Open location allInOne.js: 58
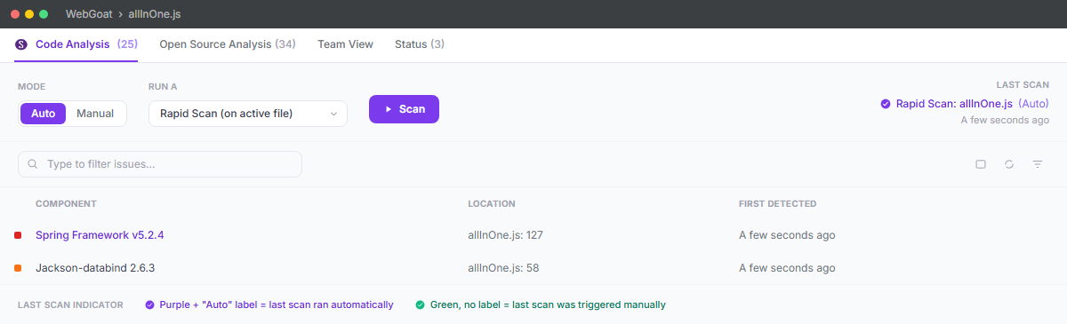Viewport: 1067px width, 324px height. [x=503, y=267]
